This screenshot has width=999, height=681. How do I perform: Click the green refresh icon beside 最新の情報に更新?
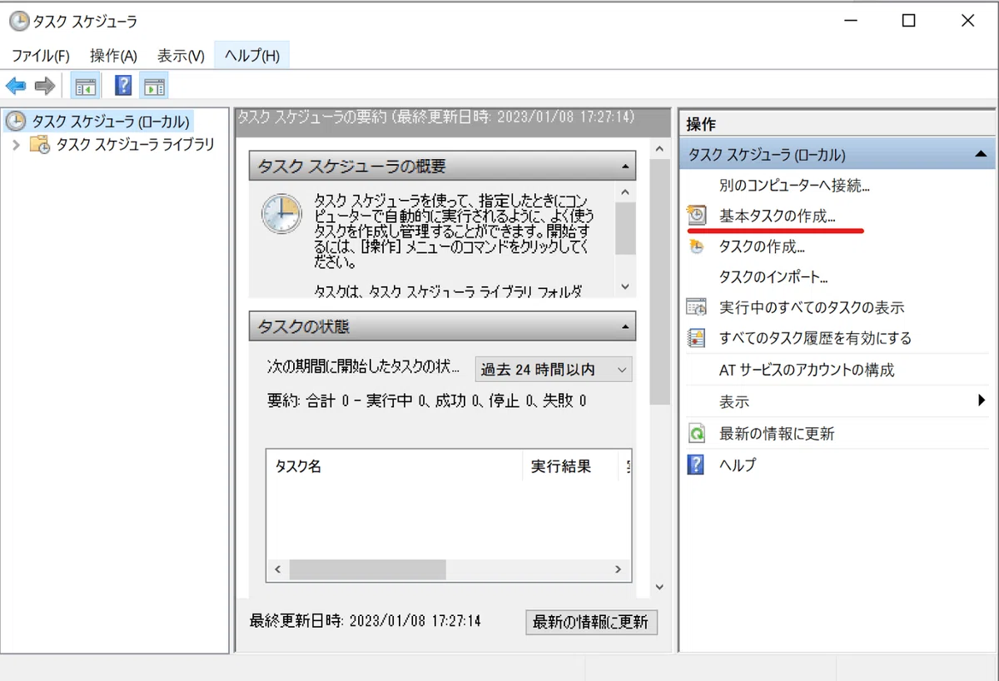tap(696, 434)
